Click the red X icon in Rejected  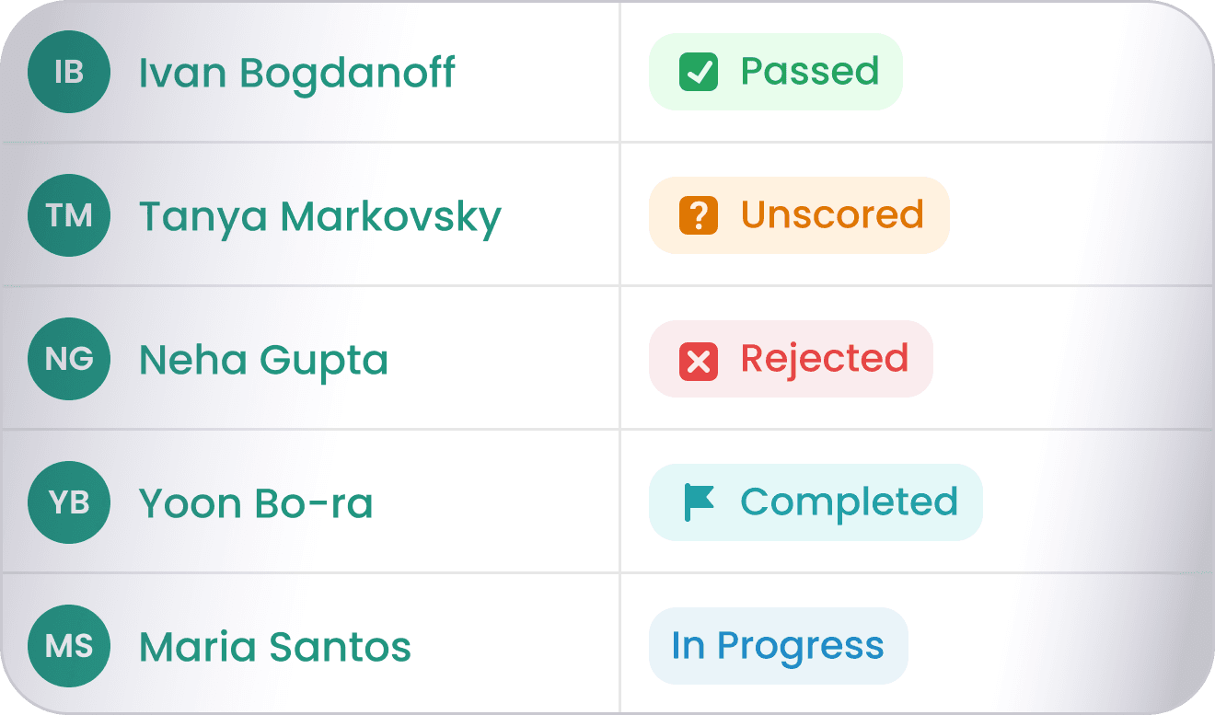(x=699, y=359)
